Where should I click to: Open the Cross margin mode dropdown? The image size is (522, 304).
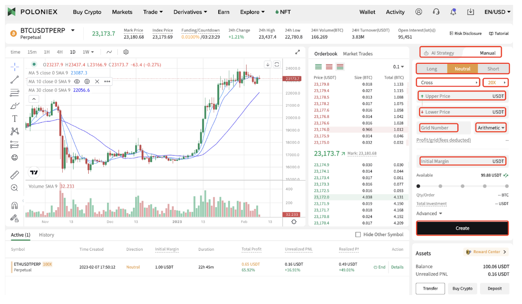tap(449, 83)
